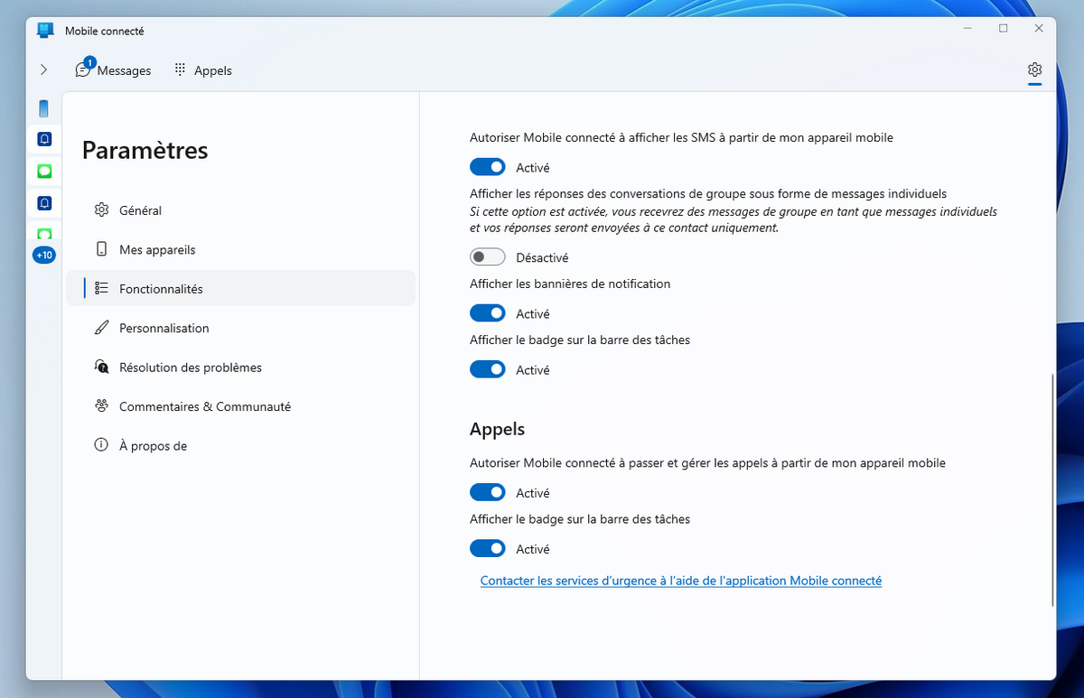Click the italic 'Si cette option est activée' note
Viewport: 1084px width, 698px height.
pos(734,219)
